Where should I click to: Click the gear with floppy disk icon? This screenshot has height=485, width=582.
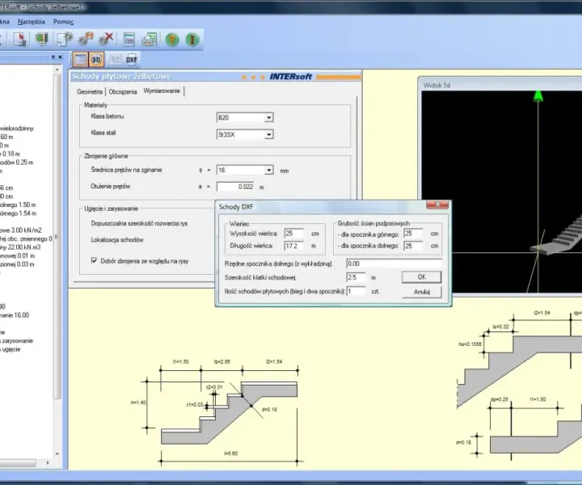(86, 40)
